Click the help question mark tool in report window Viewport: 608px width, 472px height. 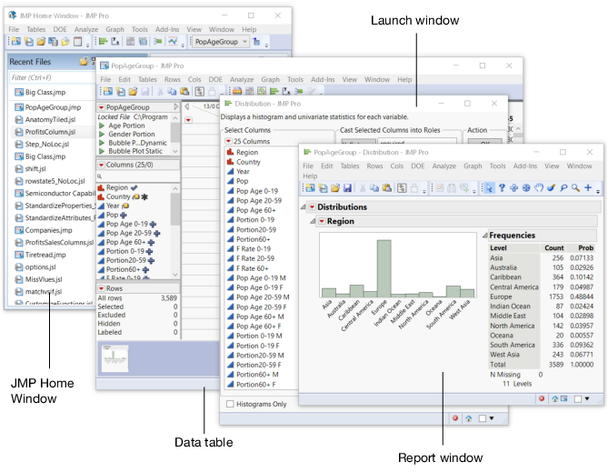click(502, 188)
